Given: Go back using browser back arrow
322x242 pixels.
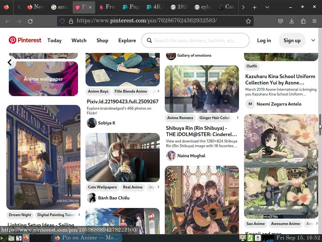Looking at the screenshot, I should click(8, 21).
